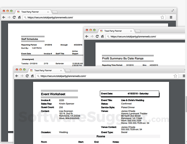This screenshot has width=187, height=144.
Task: Click the home icon in the front browser window
Action: tap(32, 76)
